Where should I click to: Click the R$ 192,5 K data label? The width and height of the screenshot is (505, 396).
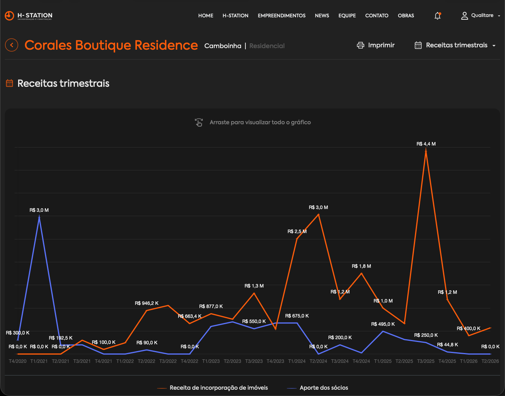(61, 338)
